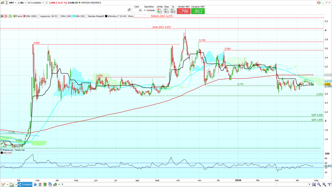Click the red-green order book icon

tap(45, 185)
